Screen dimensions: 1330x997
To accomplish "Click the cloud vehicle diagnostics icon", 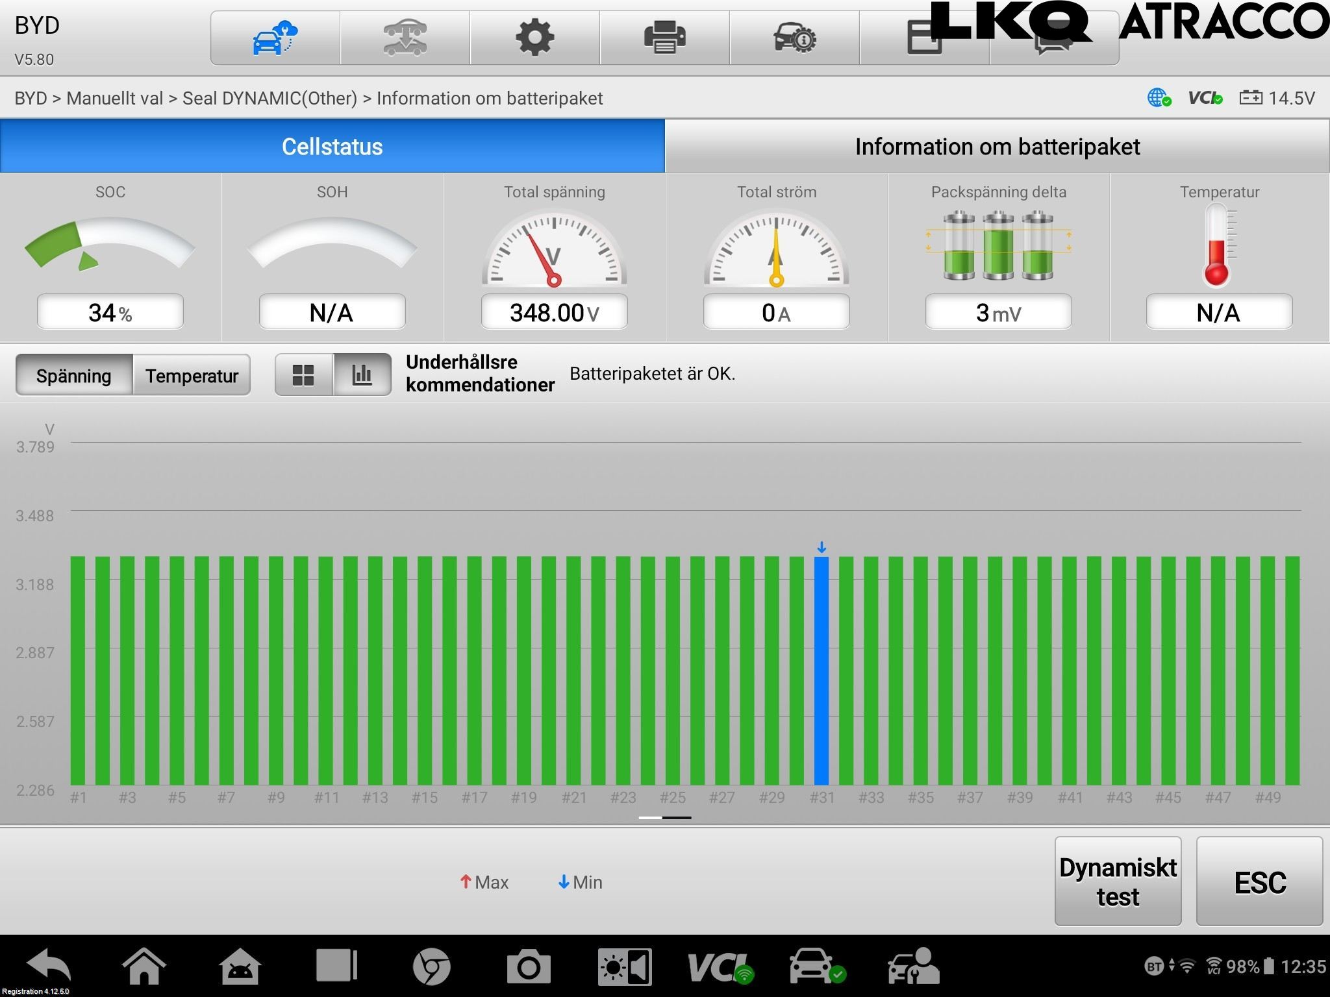I will click(275, 38).
